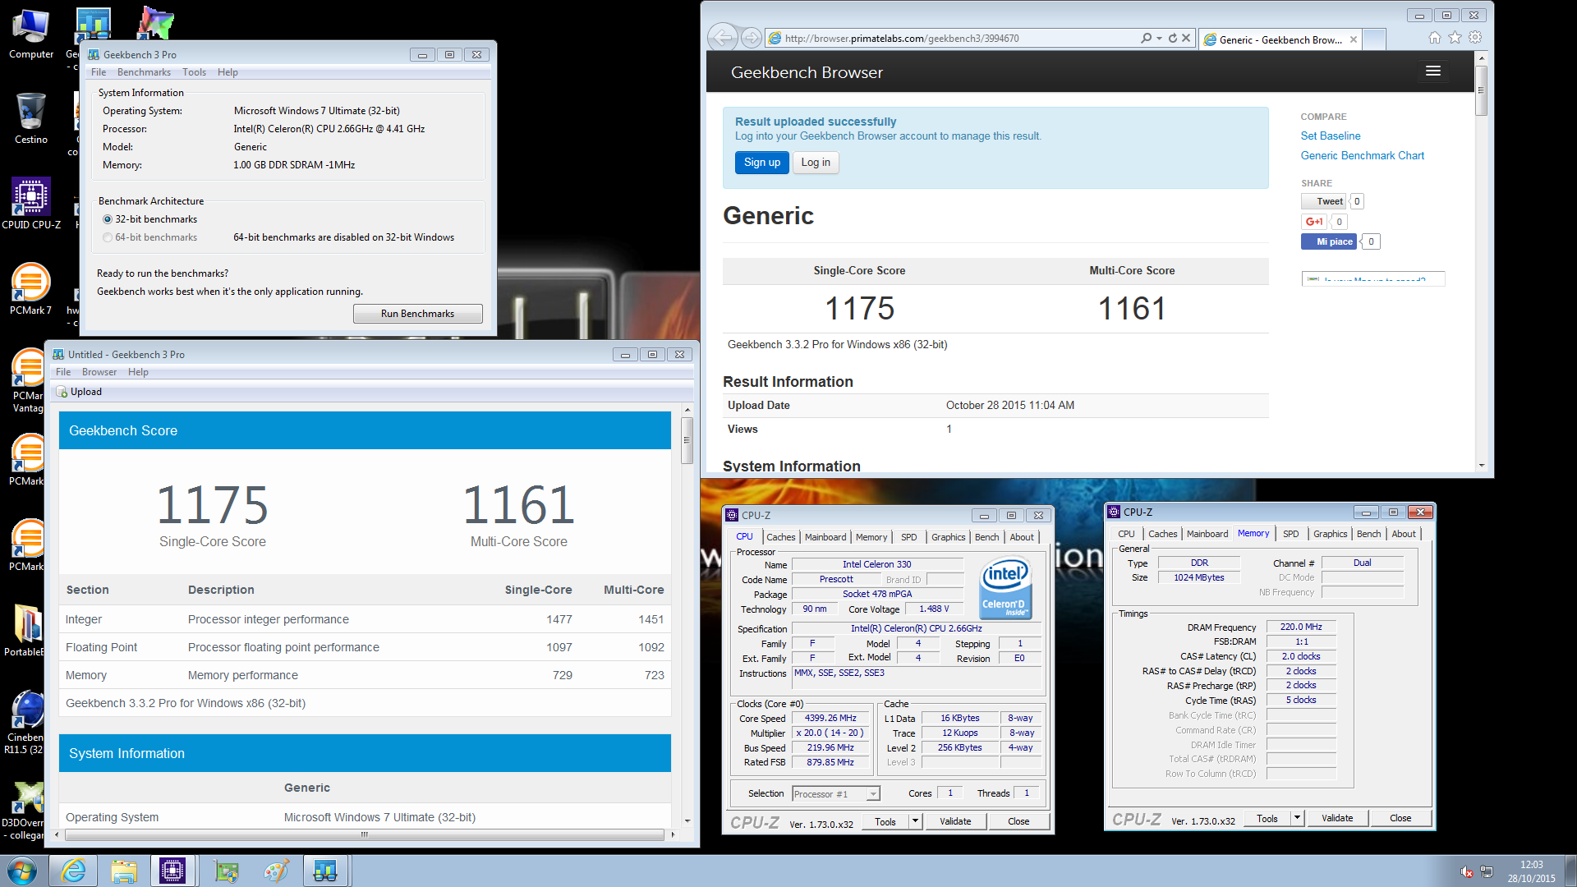Select 32-bit benchmarks radio button
Viewport: 1577px width, 887px height.
coord(108,219)
